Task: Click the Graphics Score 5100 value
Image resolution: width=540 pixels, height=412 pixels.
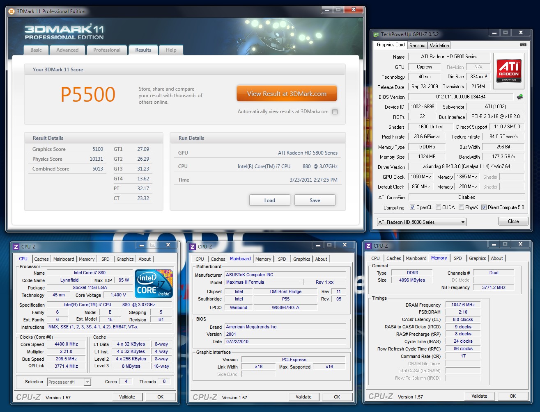Action: click(x=98, y=149)
